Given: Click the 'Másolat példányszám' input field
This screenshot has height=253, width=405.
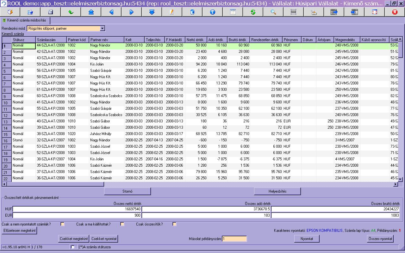Looking at the screenshot, I should (234, 239).
